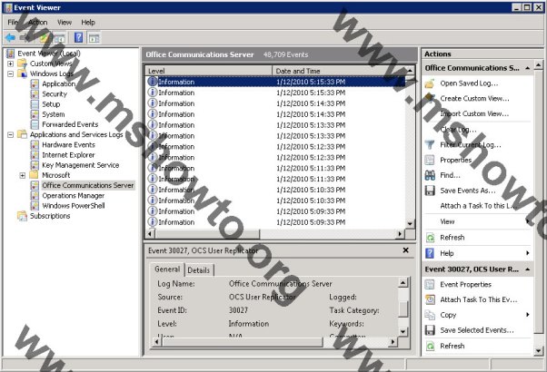
Task: Open Internet Explorer log
Action: (x=68, y=155)
